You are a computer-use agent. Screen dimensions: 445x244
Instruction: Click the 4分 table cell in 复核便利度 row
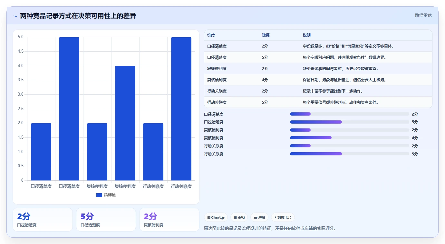click(x=265, y=80)
